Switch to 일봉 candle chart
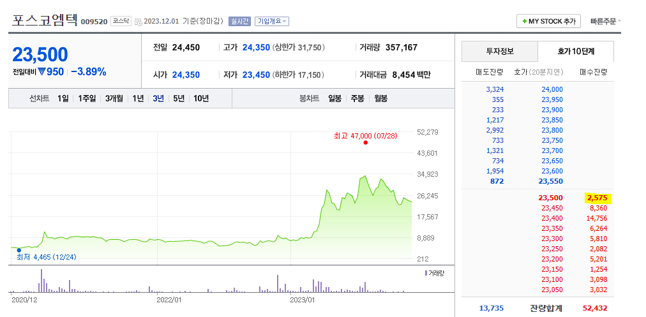 coord(334,98)
